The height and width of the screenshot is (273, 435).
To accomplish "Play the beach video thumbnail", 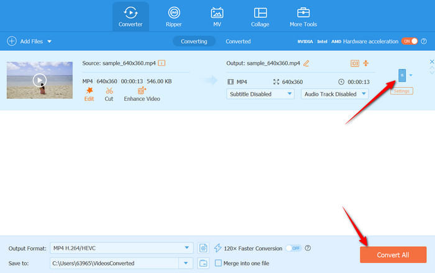I will click(39, 80).
